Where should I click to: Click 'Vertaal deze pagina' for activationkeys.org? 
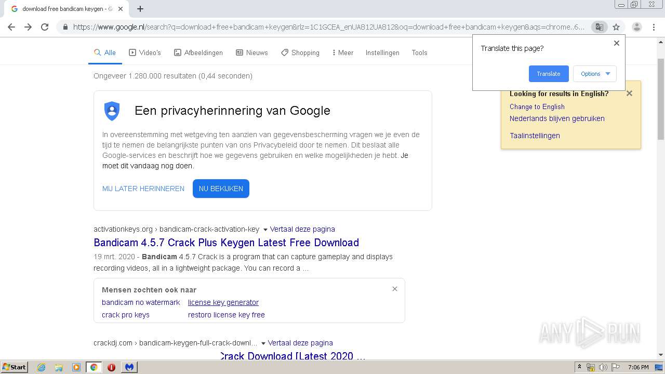coord(302,229)
